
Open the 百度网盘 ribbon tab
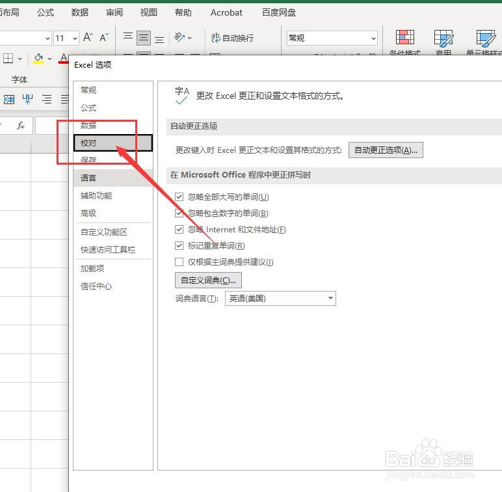(x=279, y=12)
